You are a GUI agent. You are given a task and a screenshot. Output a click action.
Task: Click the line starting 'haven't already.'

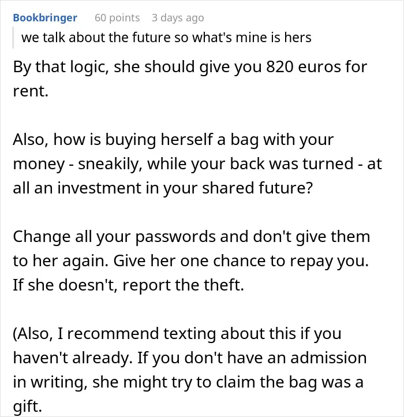(190, 358)
